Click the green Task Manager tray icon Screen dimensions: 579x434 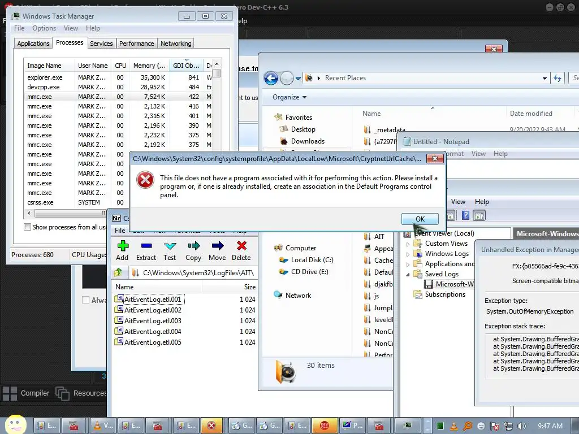[x=440, y=426]
